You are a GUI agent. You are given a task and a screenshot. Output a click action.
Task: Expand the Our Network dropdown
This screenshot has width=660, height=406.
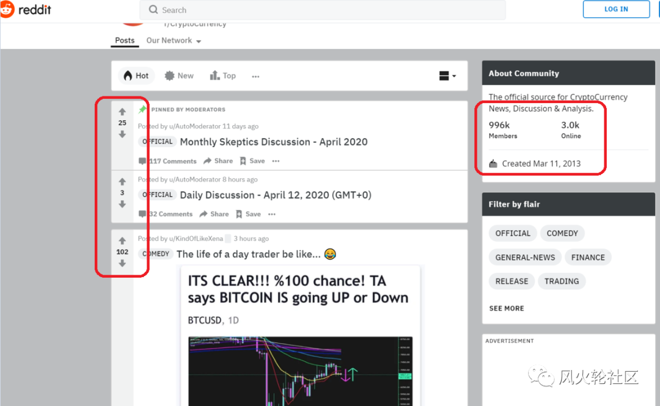(x=174, y=40)
